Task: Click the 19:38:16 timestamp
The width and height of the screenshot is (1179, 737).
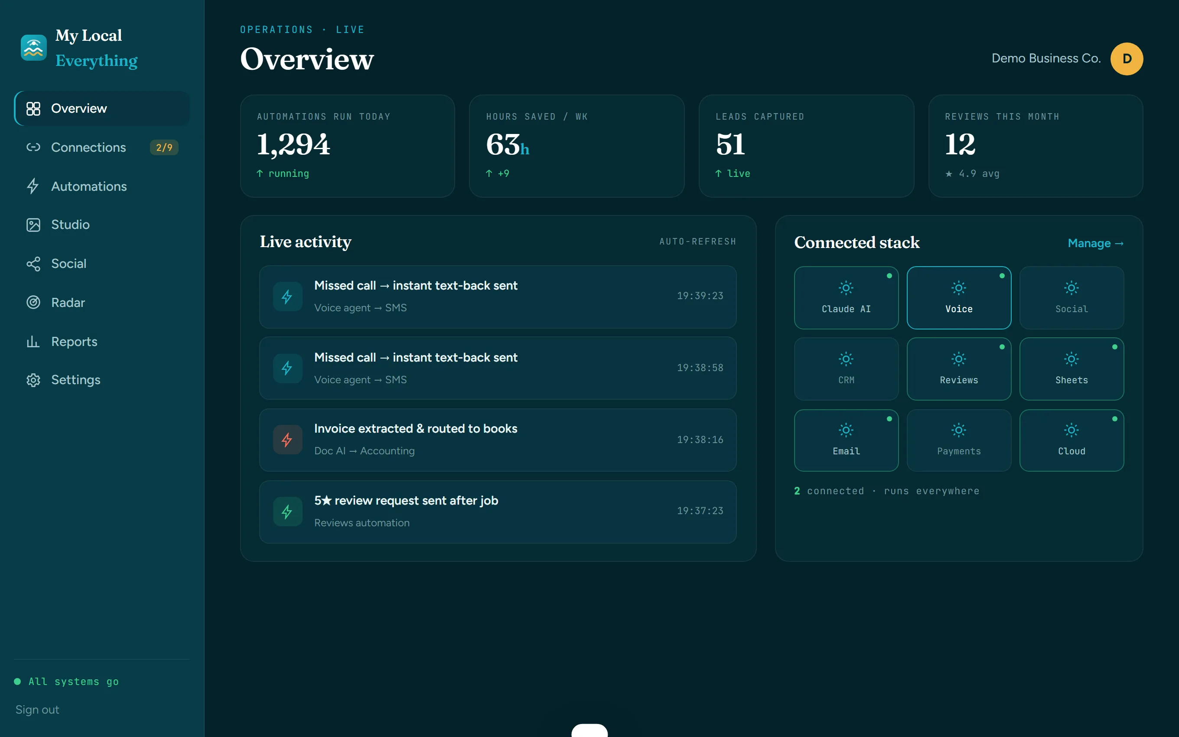Action: coord(700,440)
